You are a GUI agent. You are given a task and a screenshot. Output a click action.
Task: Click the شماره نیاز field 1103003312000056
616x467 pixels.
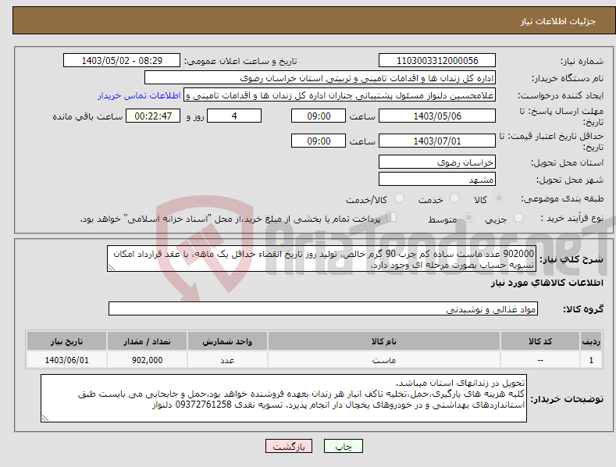click(437, 61)
